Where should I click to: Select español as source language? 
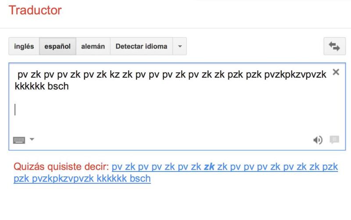pos(57,46)
